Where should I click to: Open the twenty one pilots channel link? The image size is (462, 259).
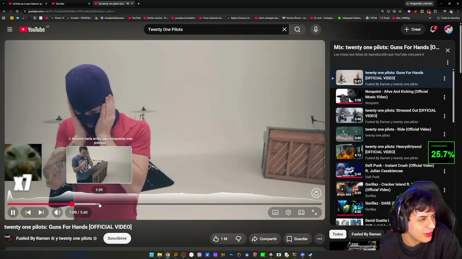click(75, 238)
